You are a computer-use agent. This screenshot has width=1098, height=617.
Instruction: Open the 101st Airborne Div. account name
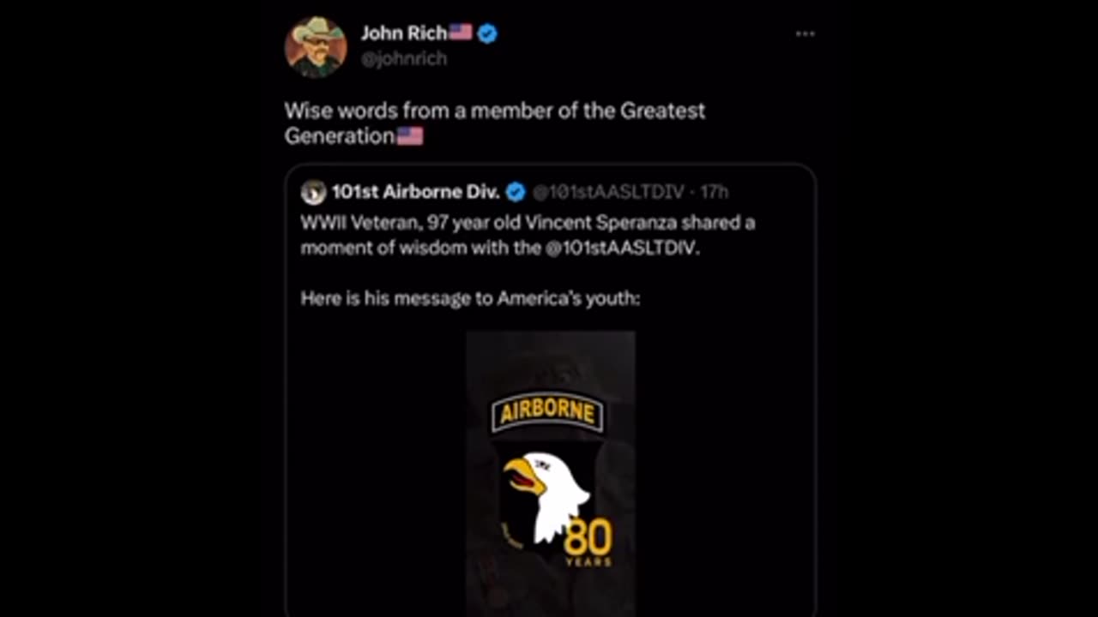pyautogui.click(x=415, y=192)
